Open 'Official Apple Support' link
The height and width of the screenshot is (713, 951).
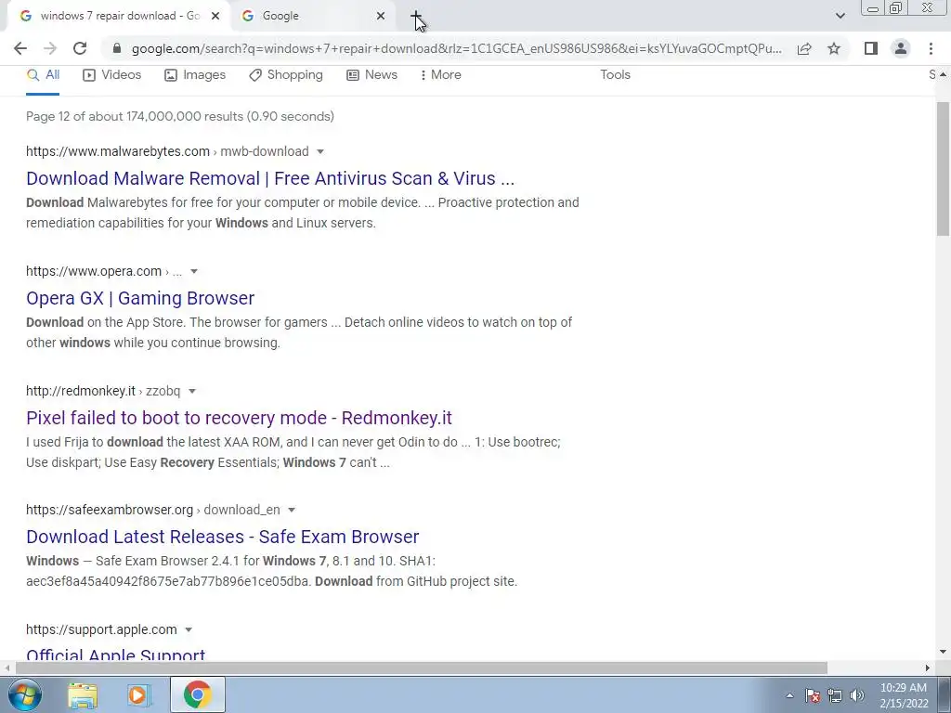tap(116, 655)
